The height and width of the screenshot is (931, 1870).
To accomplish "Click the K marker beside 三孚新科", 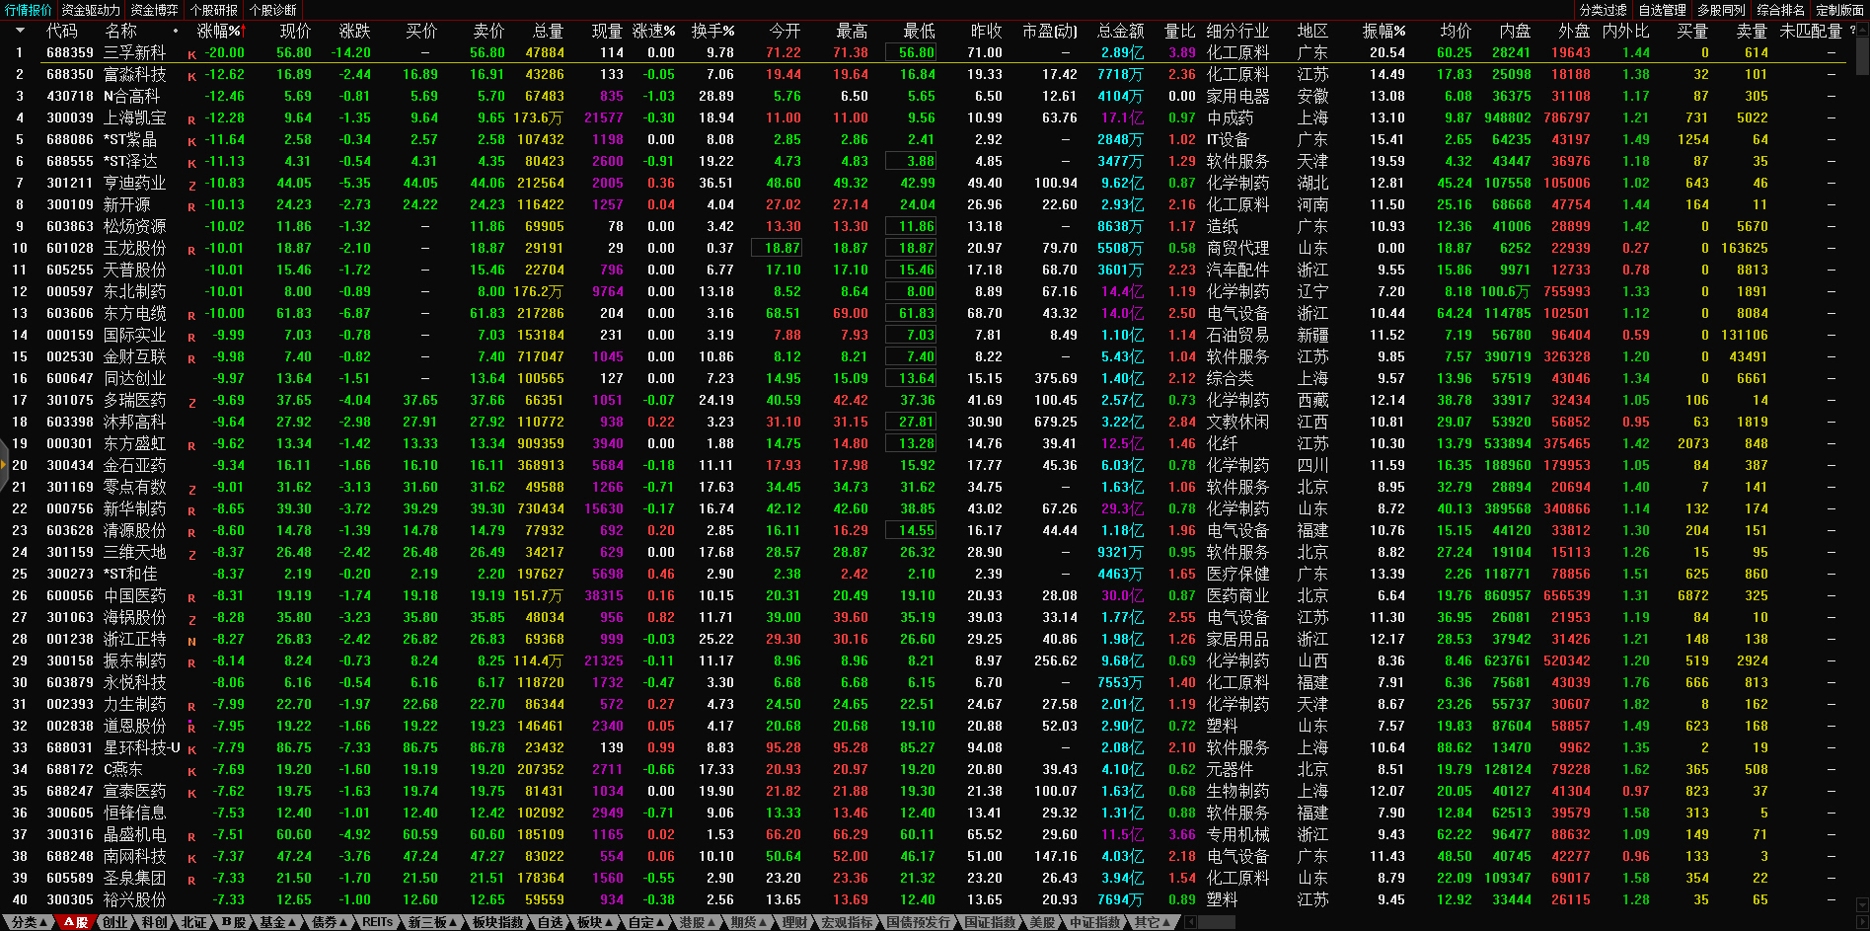I will 191,55.
